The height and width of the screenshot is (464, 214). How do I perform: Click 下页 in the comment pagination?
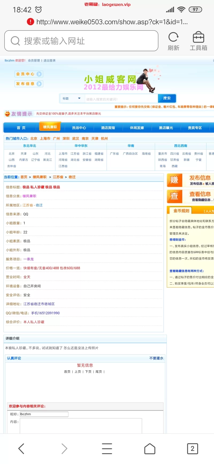[x=88, y=372]
